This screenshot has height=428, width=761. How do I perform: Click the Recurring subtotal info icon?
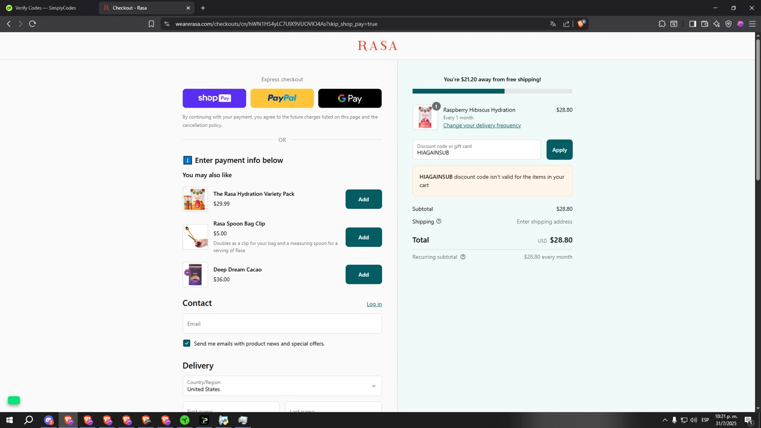coord(463,257)
